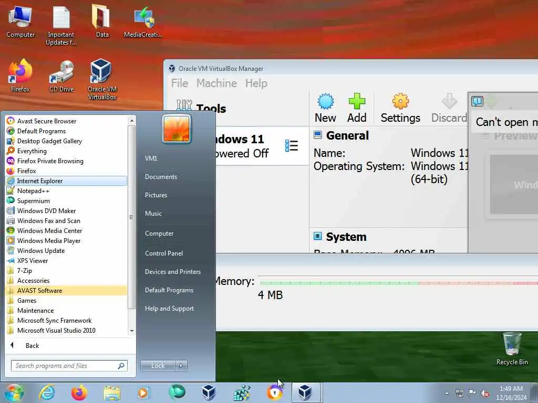Open Firefox from taskbar

(79, 393)
